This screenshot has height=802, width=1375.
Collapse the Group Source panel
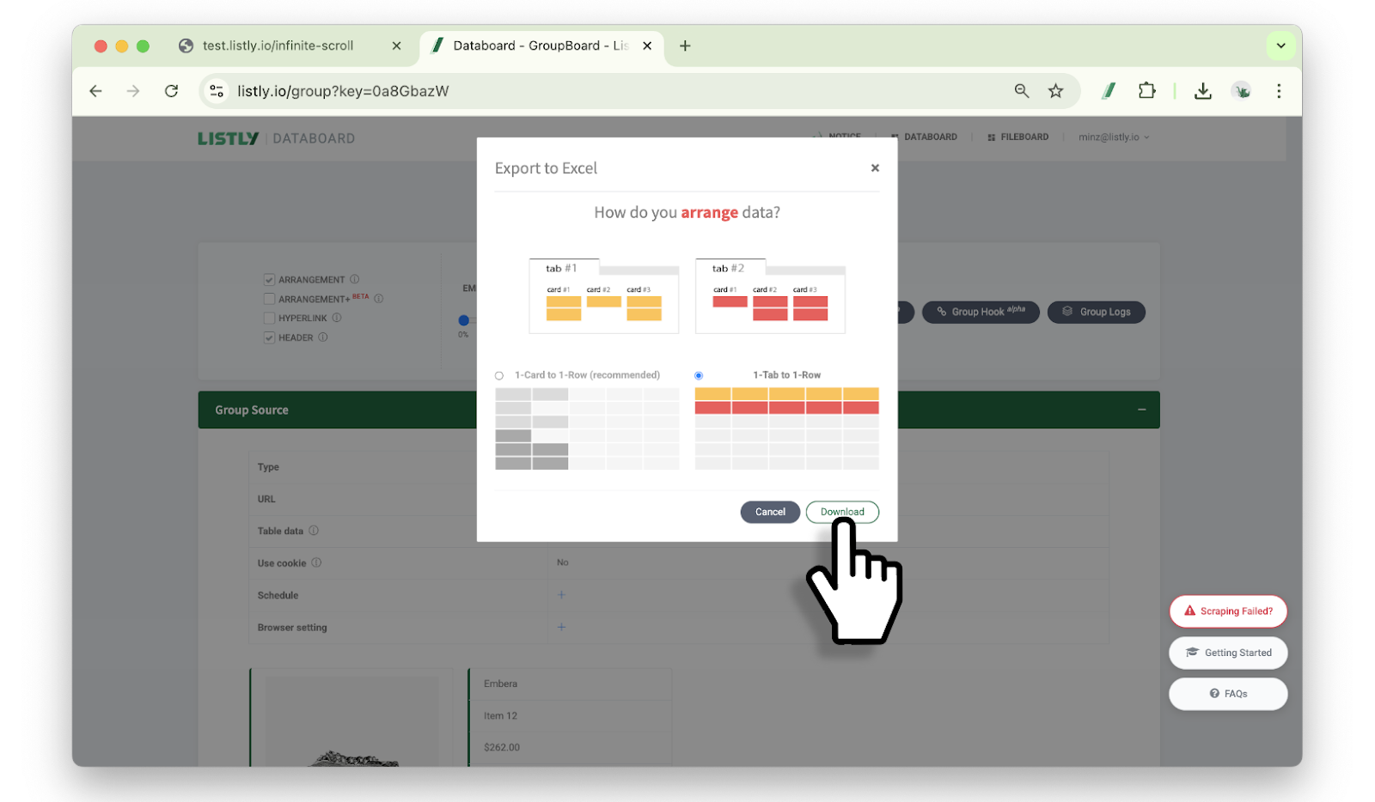tap(1141, 410)
